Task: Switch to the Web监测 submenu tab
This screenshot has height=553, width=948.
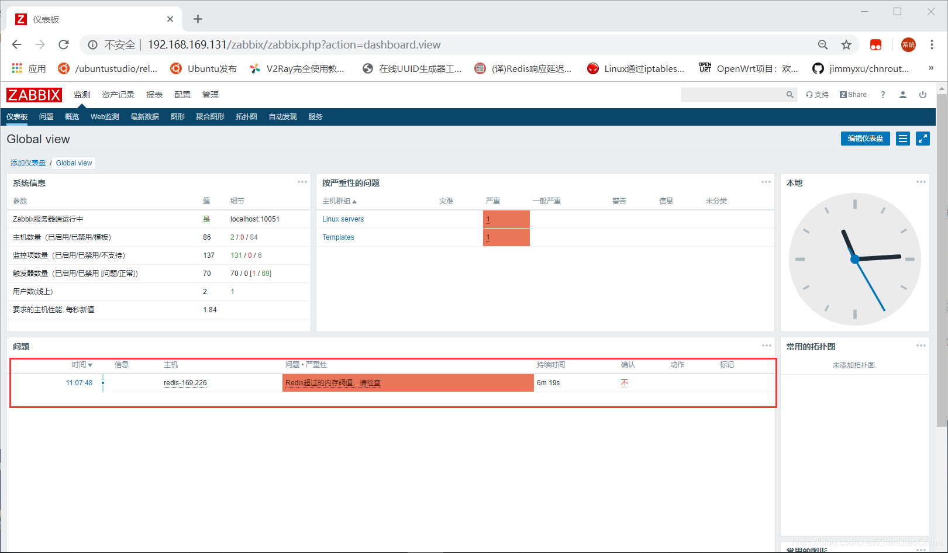Action: (x=105, y=117)
